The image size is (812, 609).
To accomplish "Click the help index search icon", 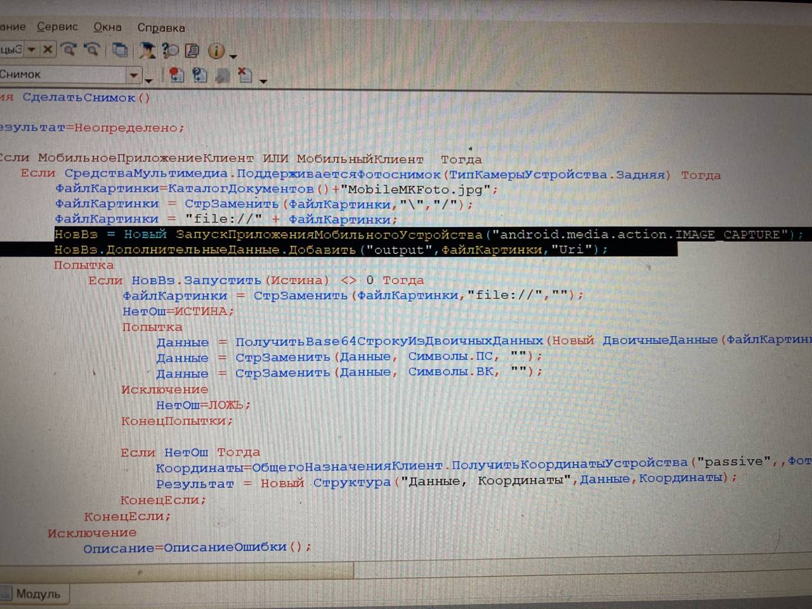I will (x=191, y=50).
